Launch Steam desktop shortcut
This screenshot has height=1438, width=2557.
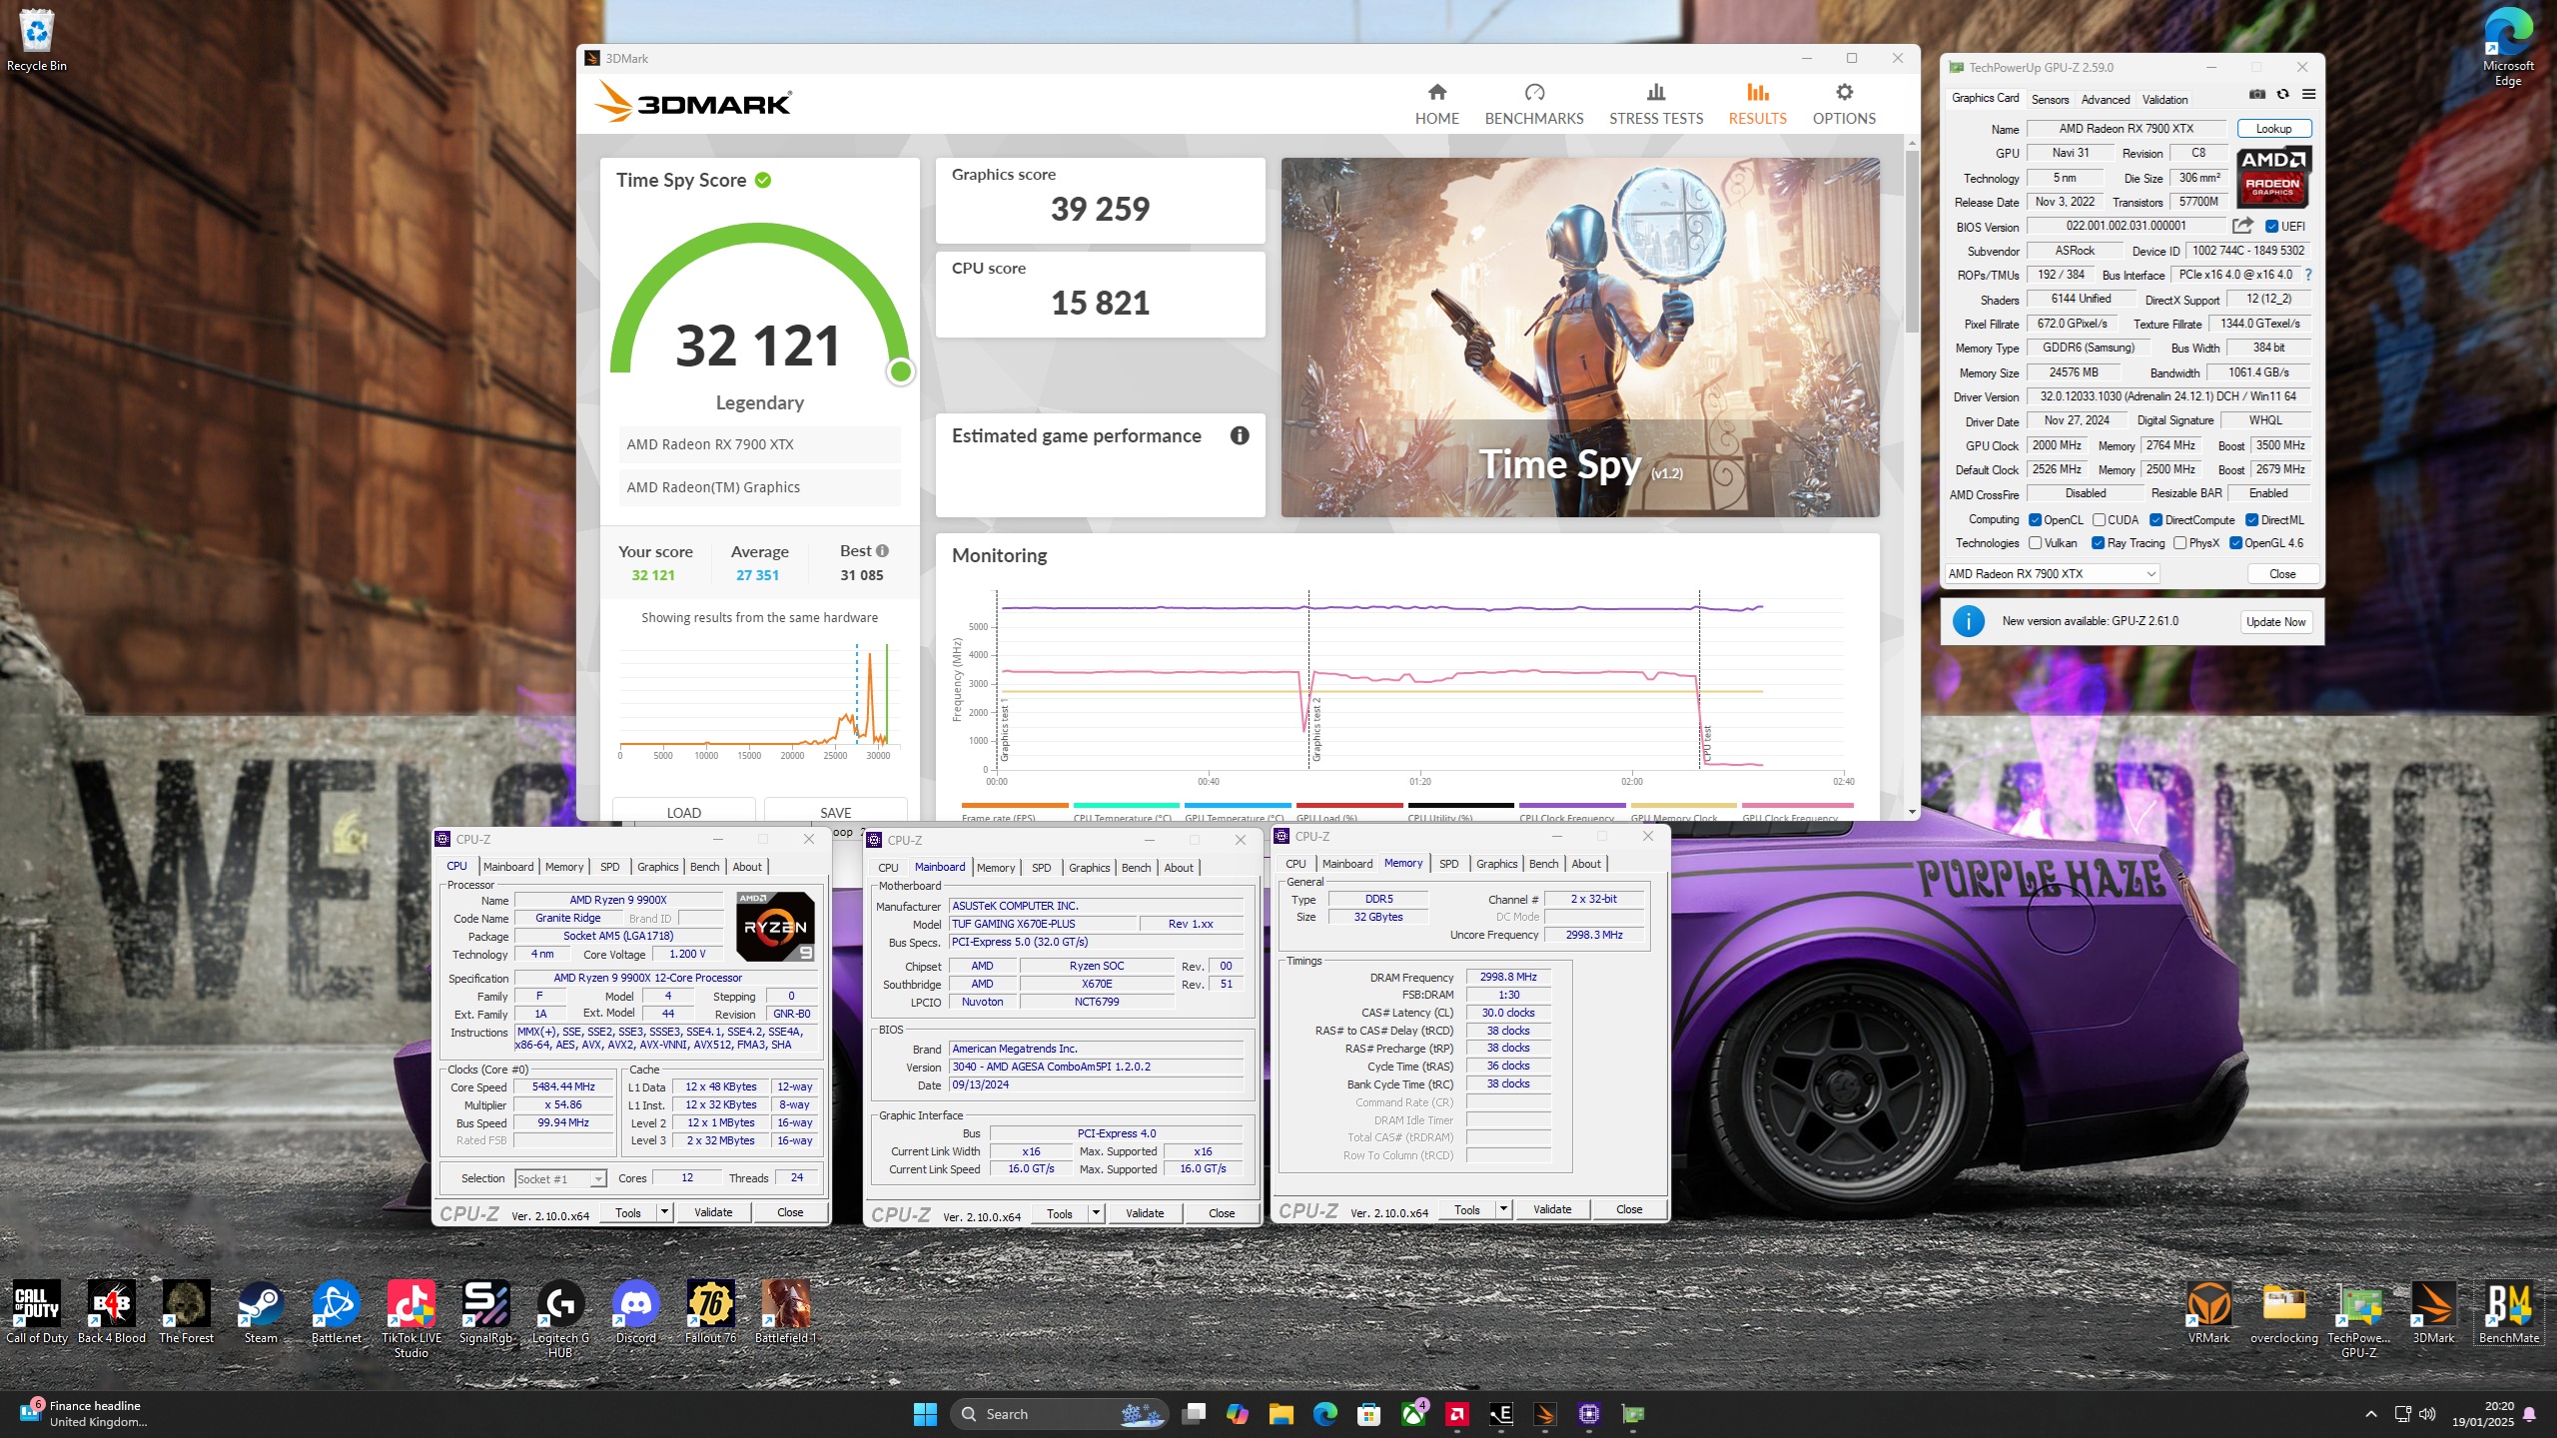(261, 1312)
